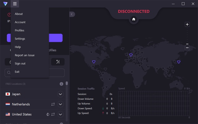Click the Up Volume label
The image size is (198, 124).
(84, 104)
